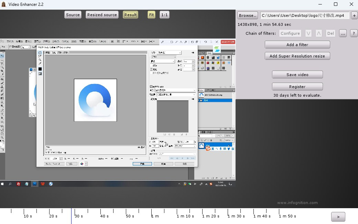Viewport: 358px width, 224px height.
Task: Move filter down with V button
Action: 308,33
